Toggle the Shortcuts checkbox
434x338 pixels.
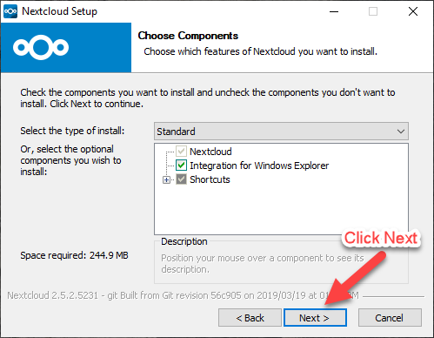[181, 179]
